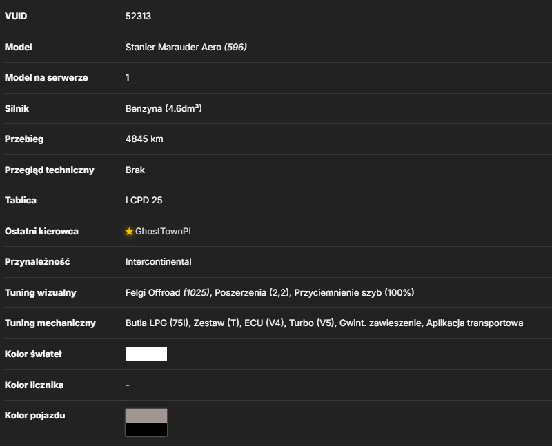Click the Model na serwerze label
552x446 pixels.
pos(46,78)
